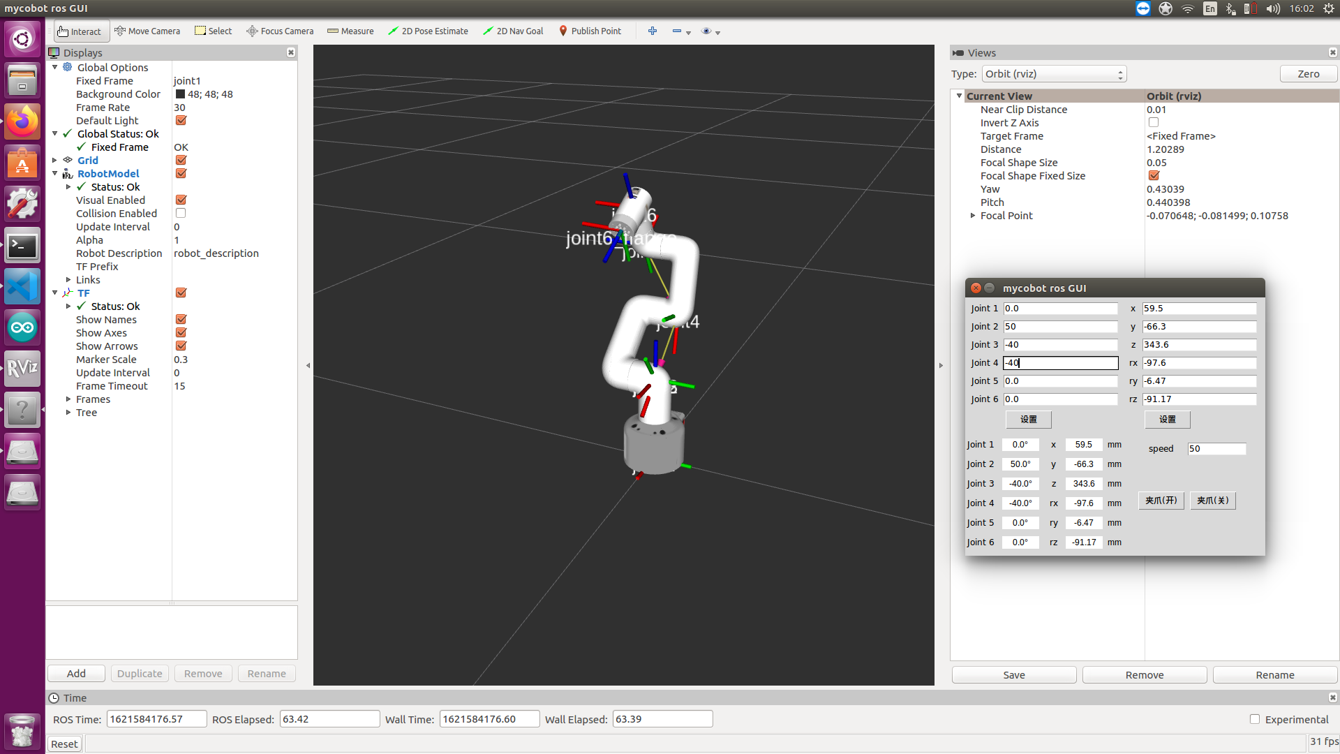
Task: Click the Focus Camera tool
Action: (280, 31)
